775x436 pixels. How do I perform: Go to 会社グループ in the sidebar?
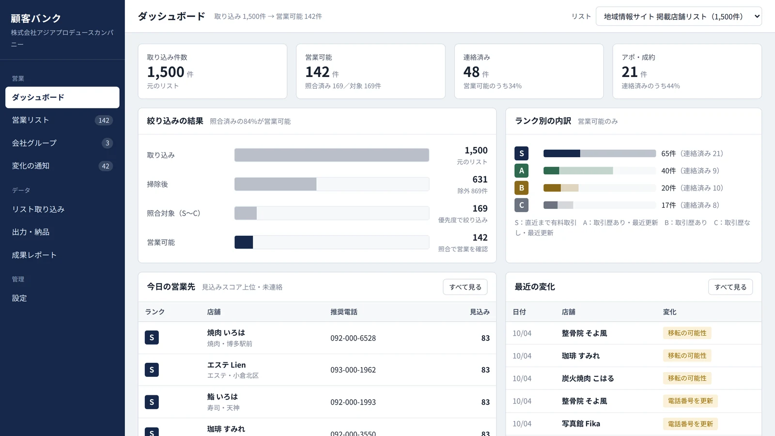[x=62, y=143]
